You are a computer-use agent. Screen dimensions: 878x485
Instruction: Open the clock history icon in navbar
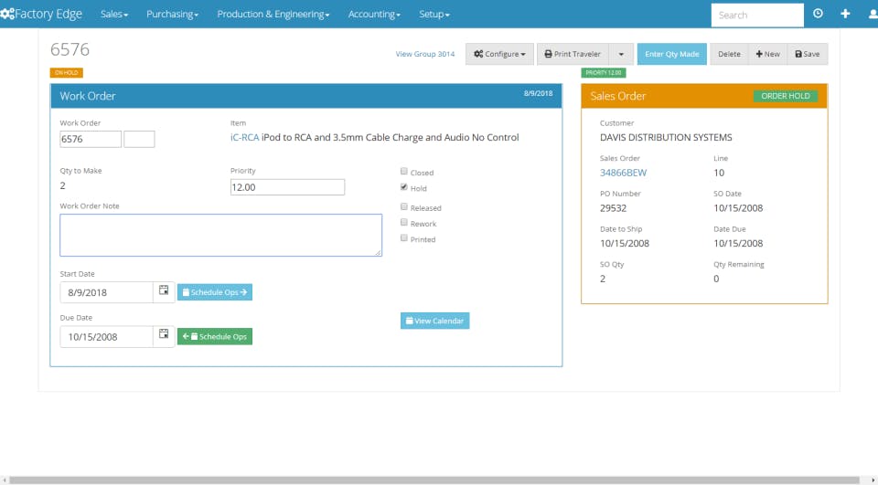pyautogui.click(x=818, y=14)
